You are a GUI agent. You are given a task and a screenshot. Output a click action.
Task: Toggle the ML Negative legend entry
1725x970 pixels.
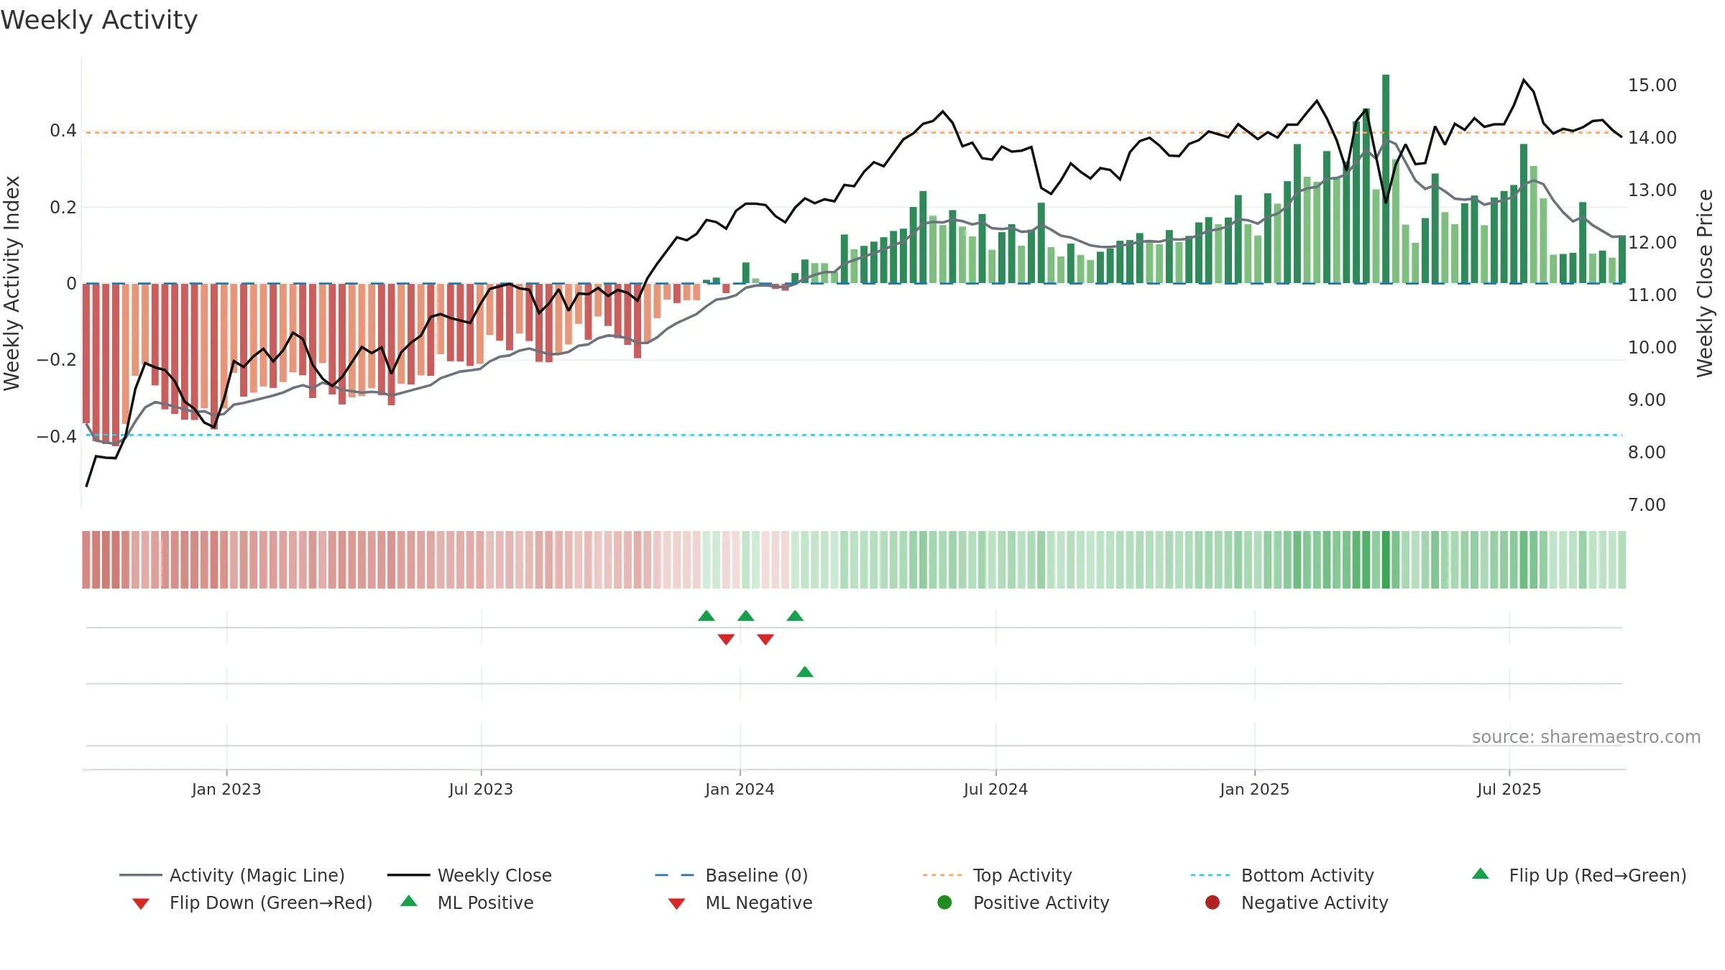[740, 902]
